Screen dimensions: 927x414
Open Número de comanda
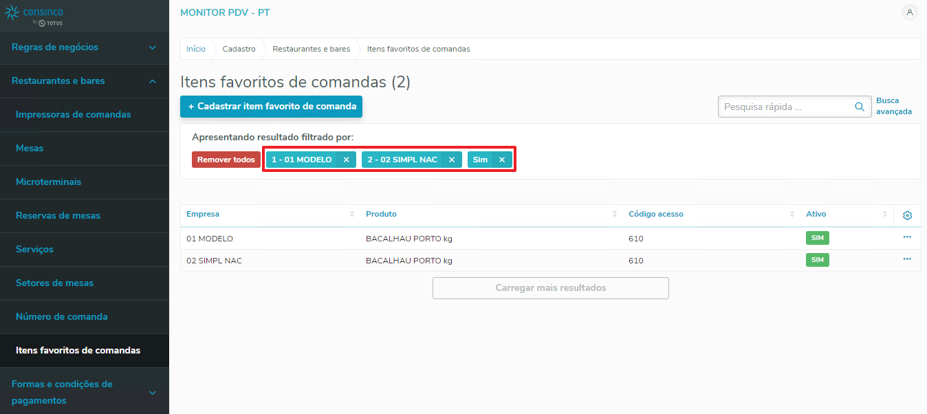[x=85, y=317]
